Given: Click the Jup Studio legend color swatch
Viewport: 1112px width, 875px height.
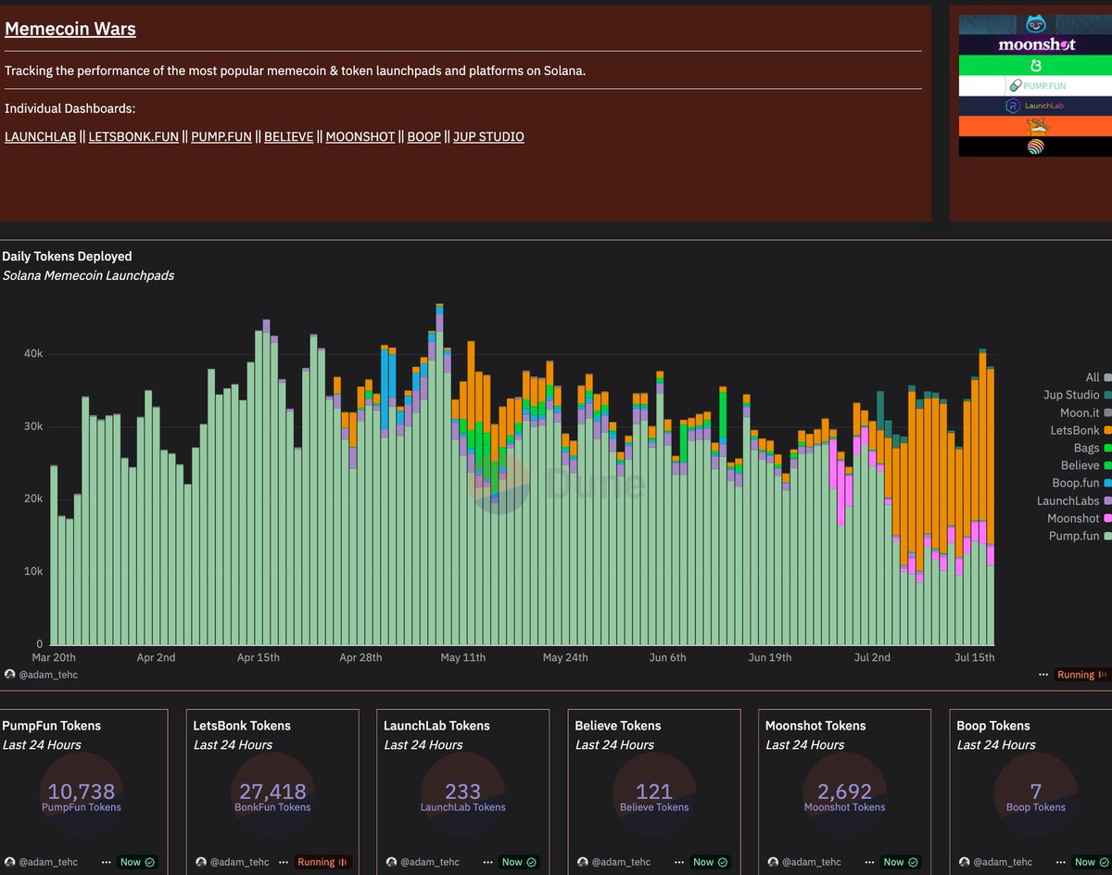Looking at the screenshot, I should coord(1107,395).
